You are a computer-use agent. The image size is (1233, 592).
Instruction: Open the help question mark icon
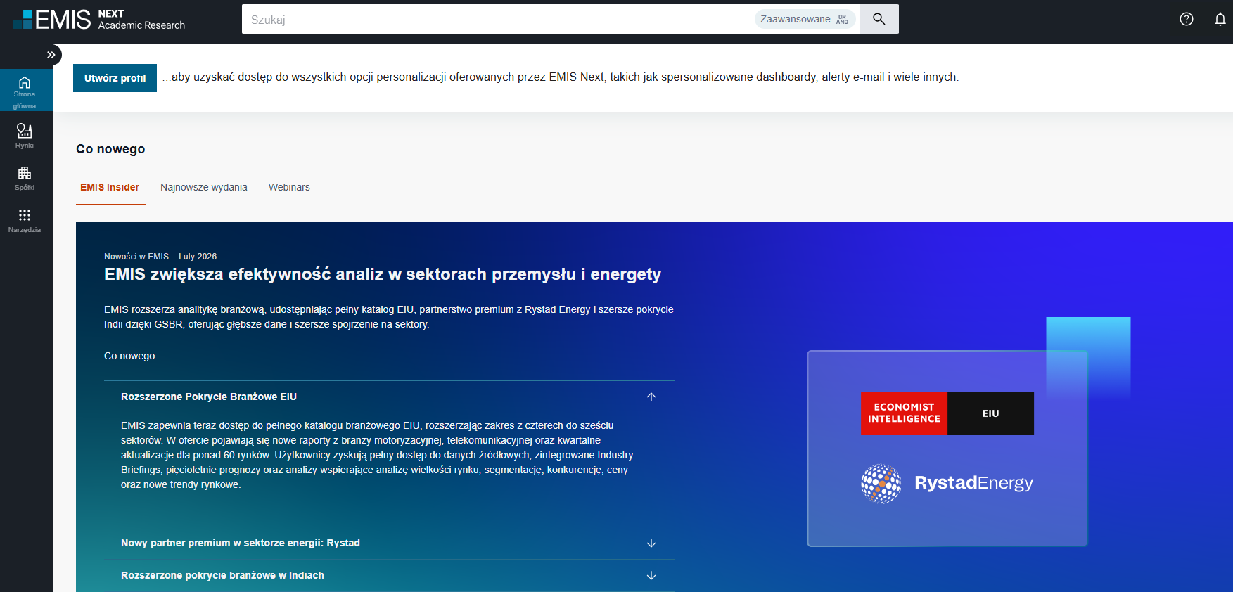click(1186, 19)
